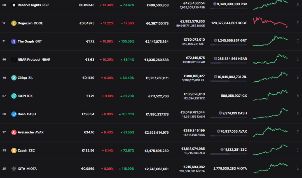Open the info icon beside RSR circulating supply
The image size is (302, 178).
pos(215,4)
